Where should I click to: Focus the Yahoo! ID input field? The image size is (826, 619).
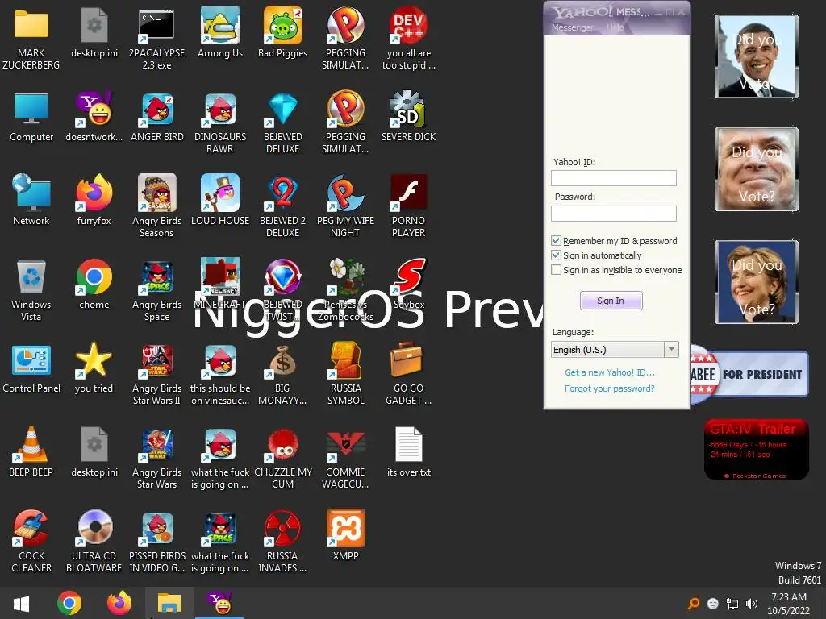(614, 178)
